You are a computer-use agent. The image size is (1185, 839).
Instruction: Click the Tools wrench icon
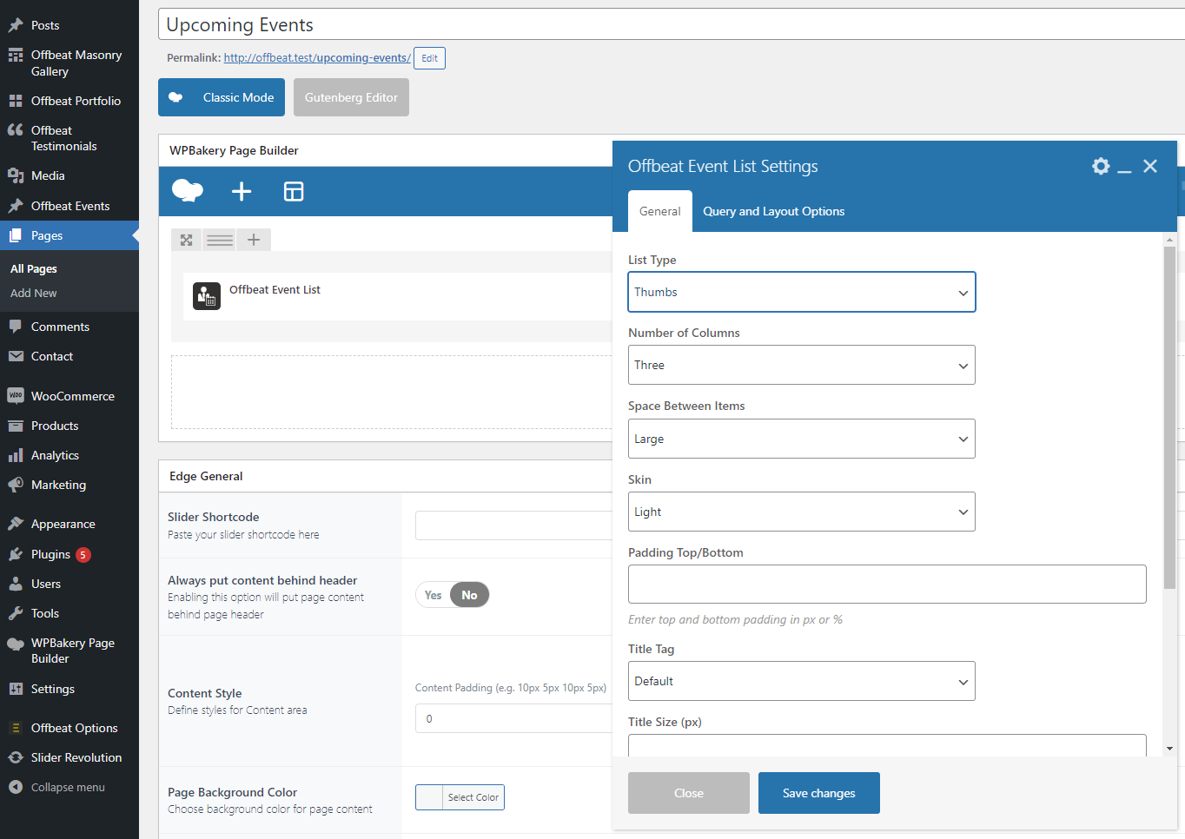16,613
